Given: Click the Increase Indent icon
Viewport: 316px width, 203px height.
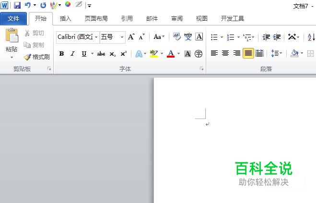Looking at the screenshot, I should [x=277, y=37].
